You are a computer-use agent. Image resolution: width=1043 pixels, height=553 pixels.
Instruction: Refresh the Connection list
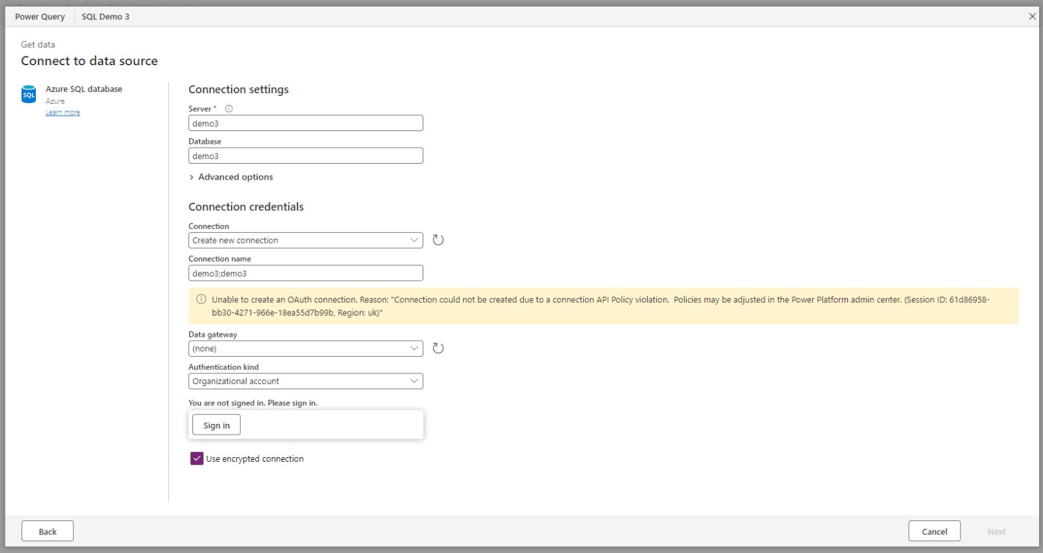point(438,240)
